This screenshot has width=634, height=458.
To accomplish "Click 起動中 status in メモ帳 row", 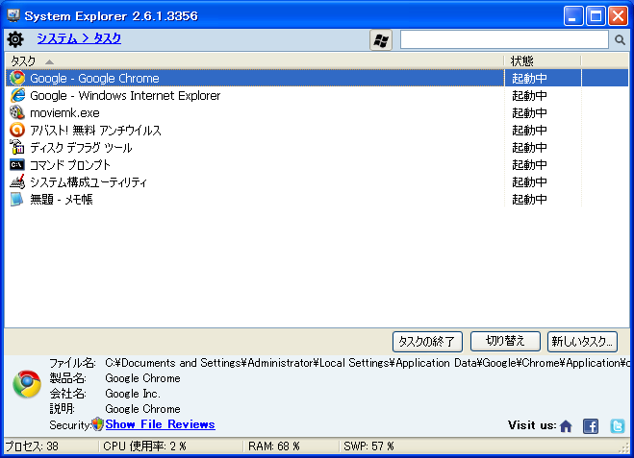I will (x=529, y=200).
